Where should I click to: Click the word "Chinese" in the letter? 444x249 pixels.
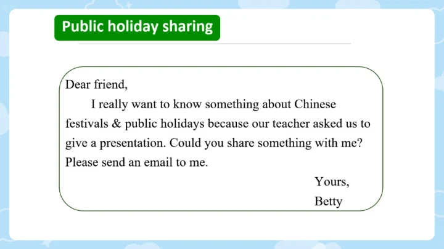314,104
